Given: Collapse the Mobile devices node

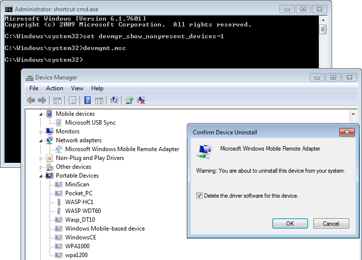Looking at the screenshot, I should coord(41,114).
